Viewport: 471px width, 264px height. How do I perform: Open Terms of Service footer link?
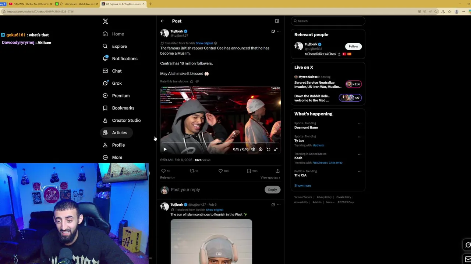point(303,197)
